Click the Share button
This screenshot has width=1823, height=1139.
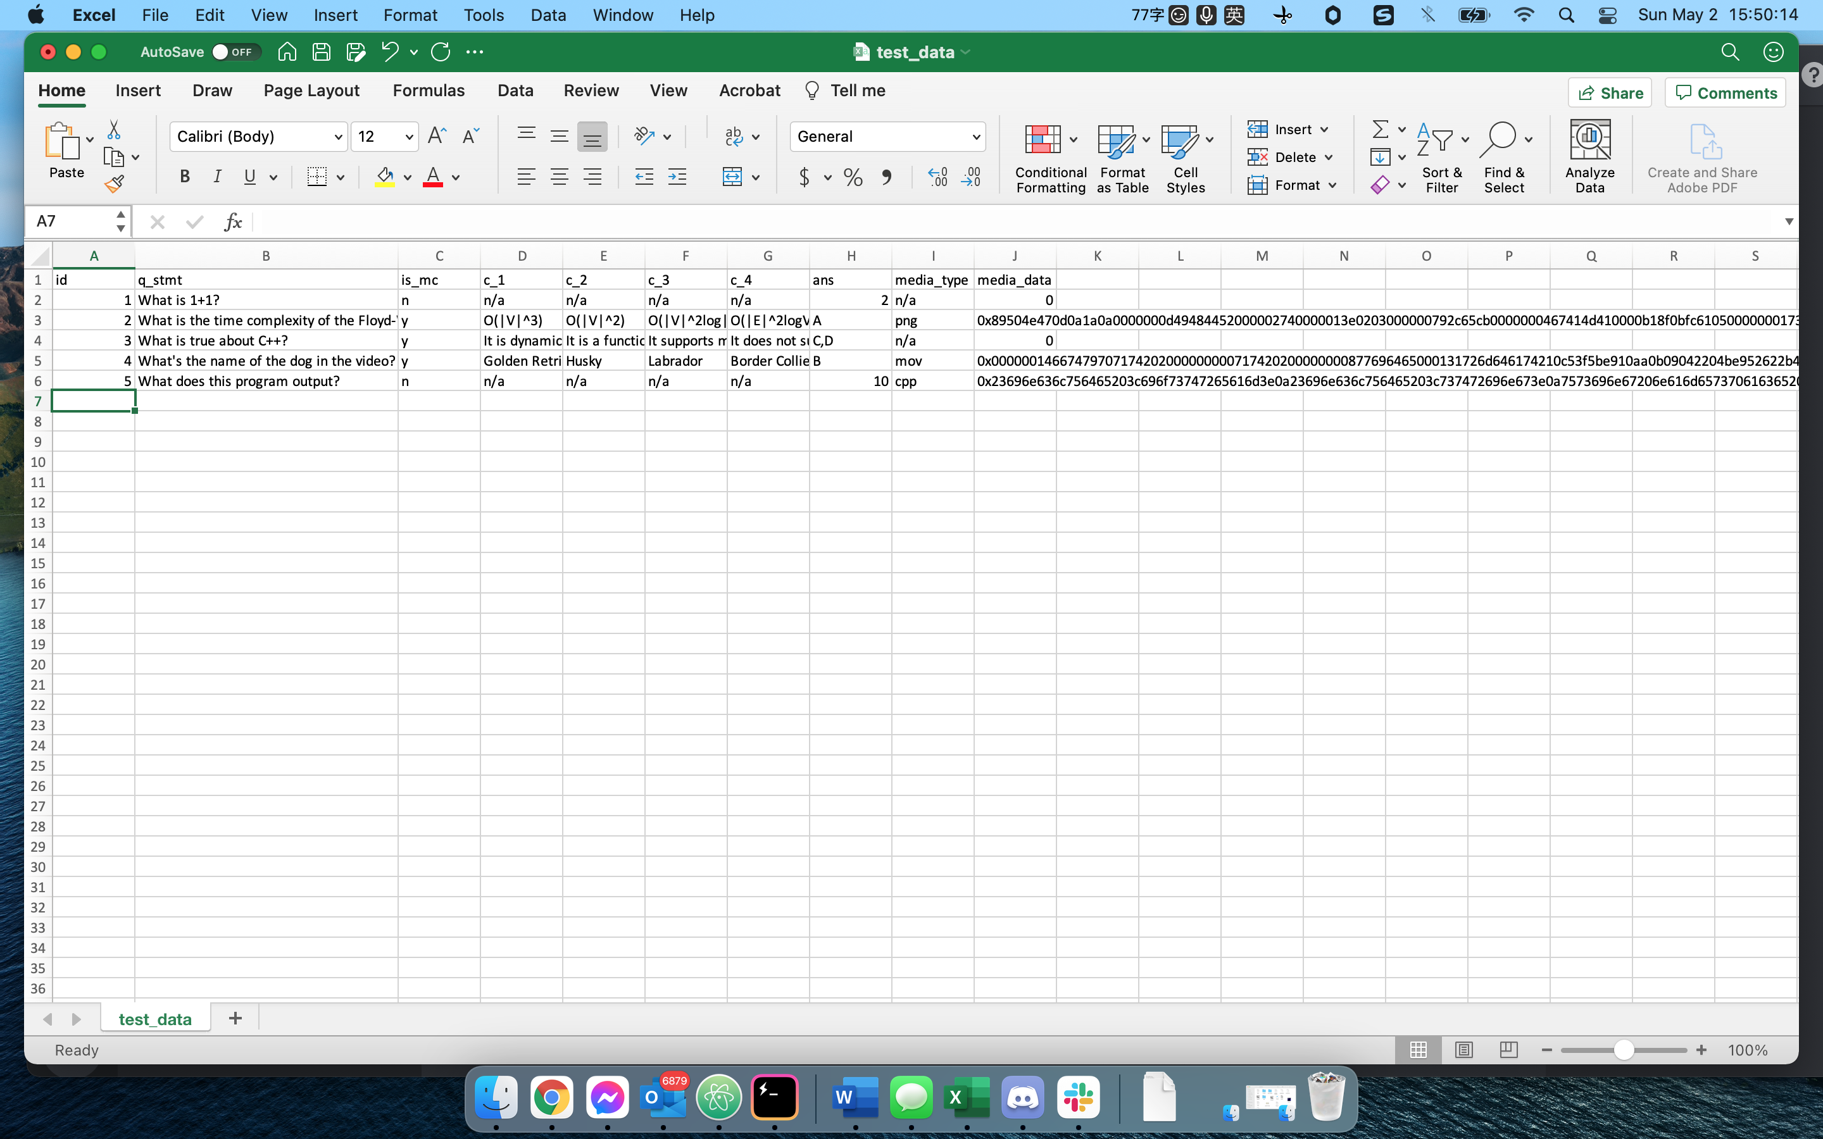click(1610, 92)
